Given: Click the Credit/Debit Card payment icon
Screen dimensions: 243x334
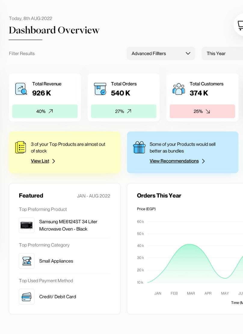Looking at the screenshot, I should coord(27,297).
